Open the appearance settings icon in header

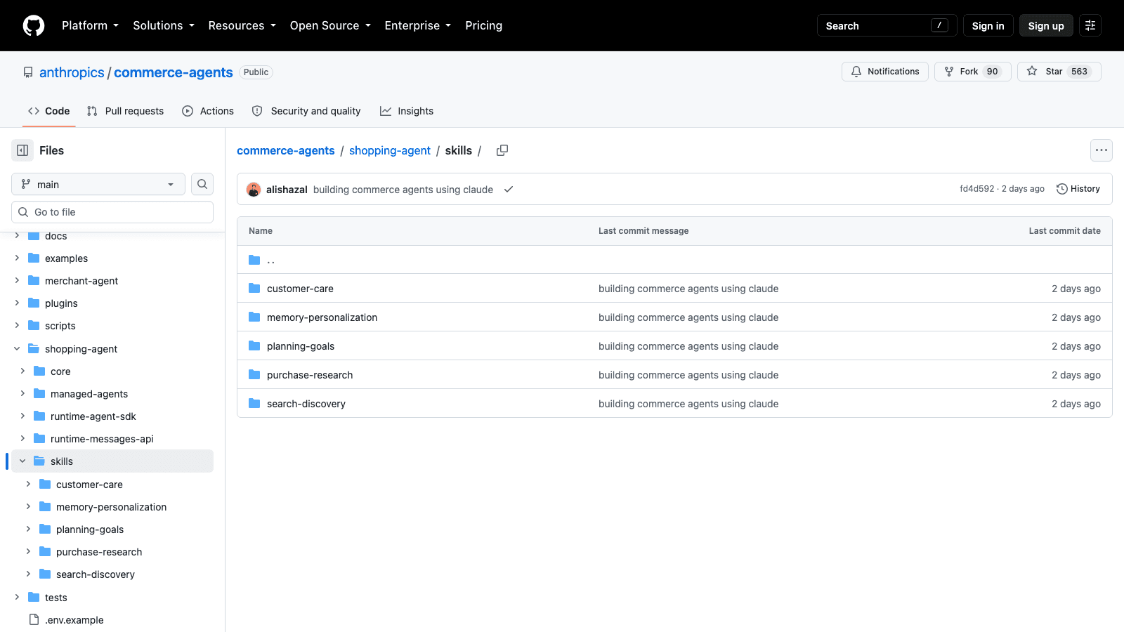pyautogui.click(x=1090, y=25)
